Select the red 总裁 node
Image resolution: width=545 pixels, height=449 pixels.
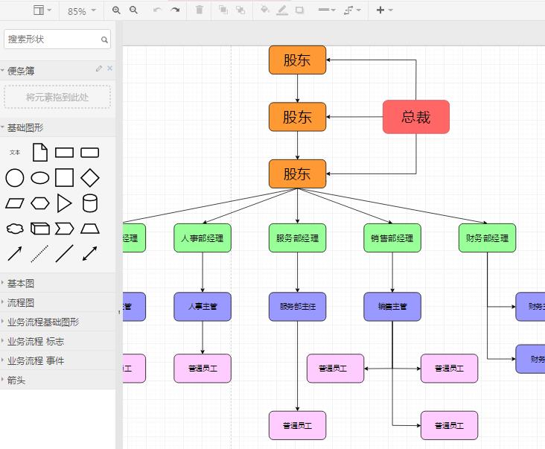coord(416,117)
